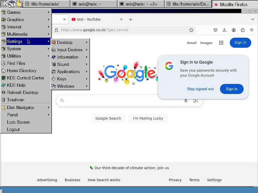The width and height of the screenshot is (258, 193).
Task: Expand the Internet submenu
Action: pos(26,27)
